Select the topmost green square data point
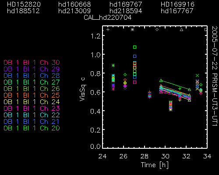219x175 pixels. point(134,47)
